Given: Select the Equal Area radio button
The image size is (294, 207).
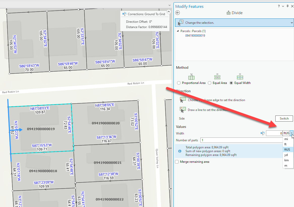Looking at the screenshot, I should click(210, 83).
